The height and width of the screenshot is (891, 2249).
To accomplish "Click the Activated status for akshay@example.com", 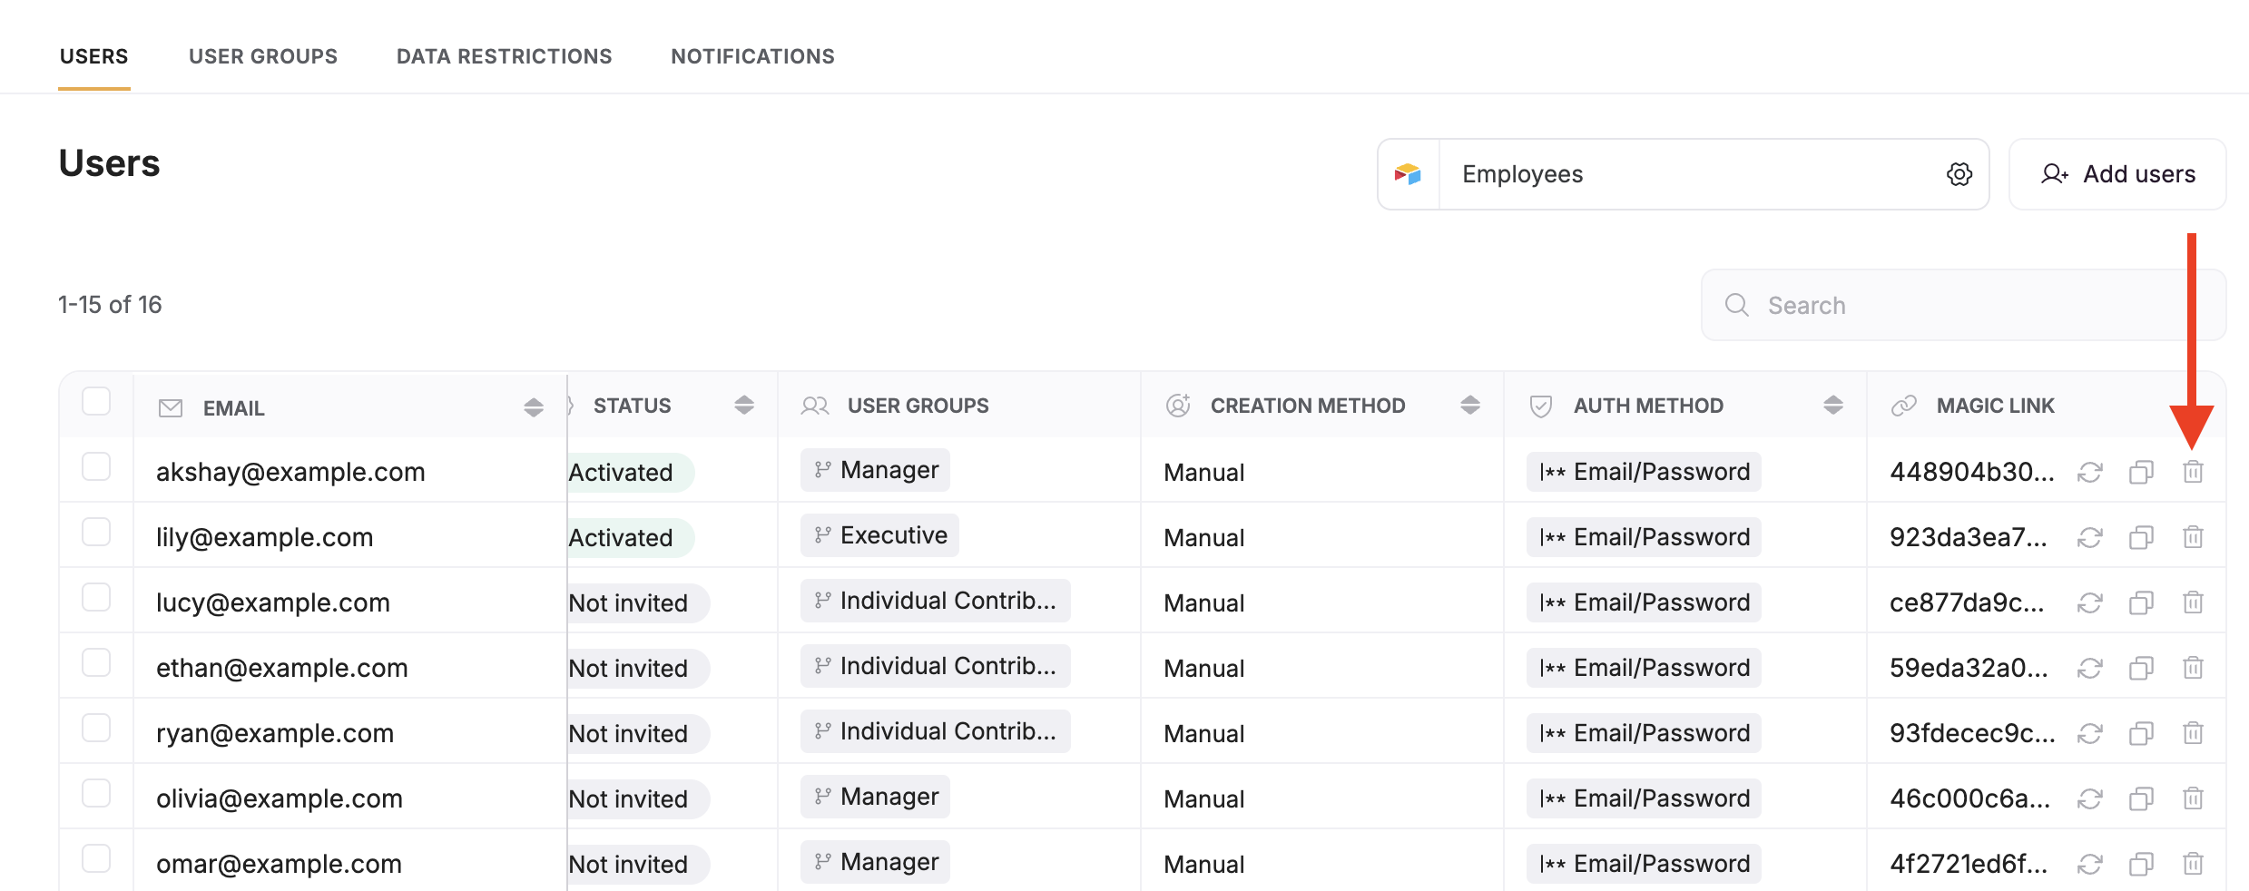I will point(630,473).
